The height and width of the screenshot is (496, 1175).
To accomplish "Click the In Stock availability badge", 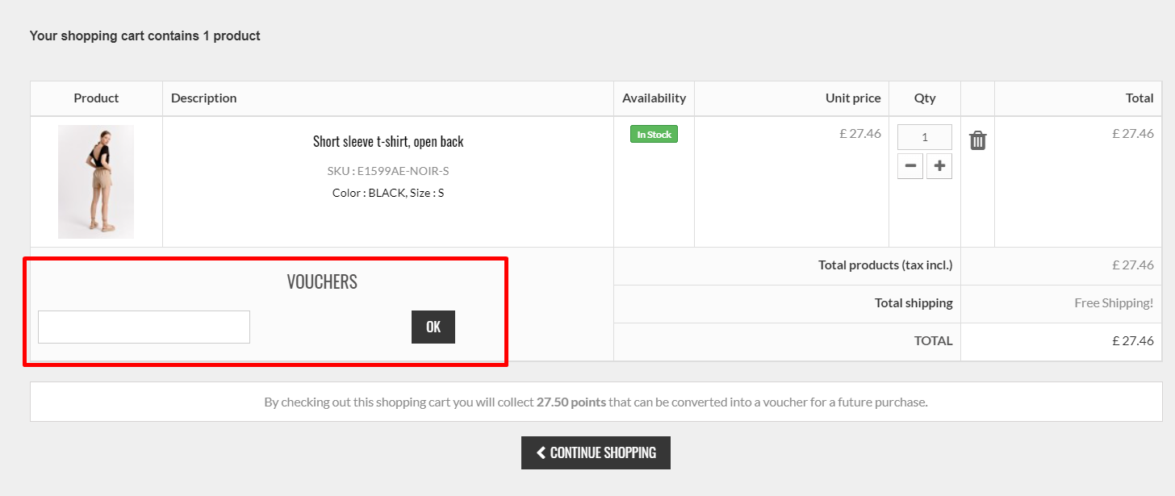I will 654,135.
